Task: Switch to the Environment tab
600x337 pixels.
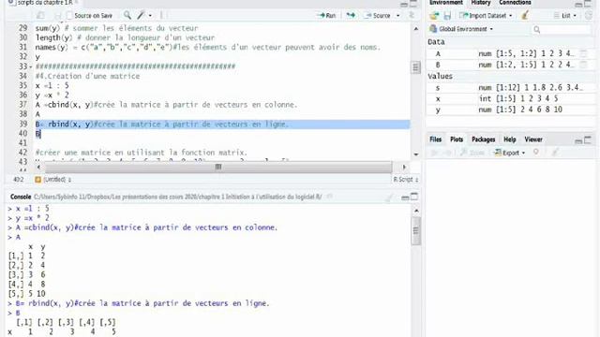Action: point(446,3)
